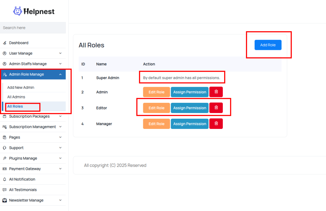Select the All Roles submenu item
This screenshot has height=211, width=326.
15,106
